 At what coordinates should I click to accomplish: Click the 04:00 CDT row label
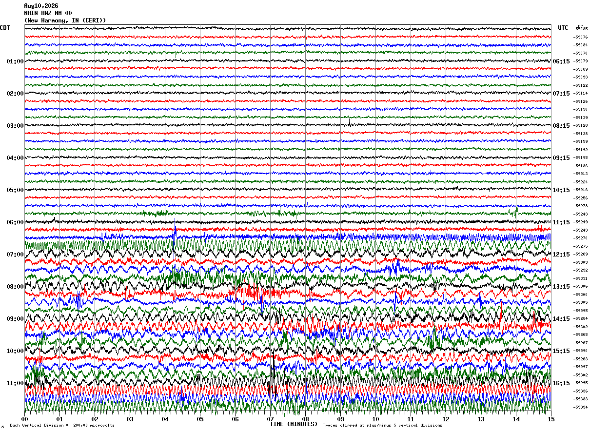coord(15,158)
